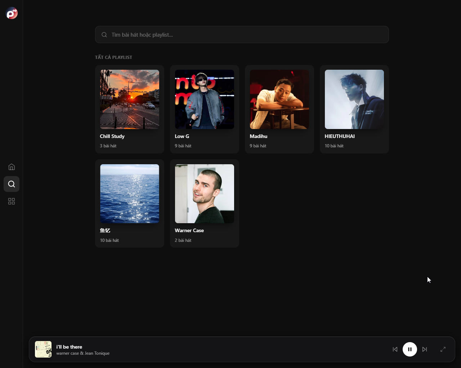Click "10 bài hát" under 鱼忆
The width and height of the screenshot is (461, 368).
pyautogui.click(x=109, y=240)
